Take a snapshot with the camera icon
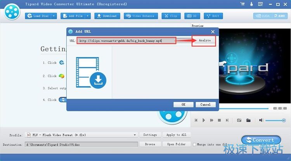 [x=239, y=120]
